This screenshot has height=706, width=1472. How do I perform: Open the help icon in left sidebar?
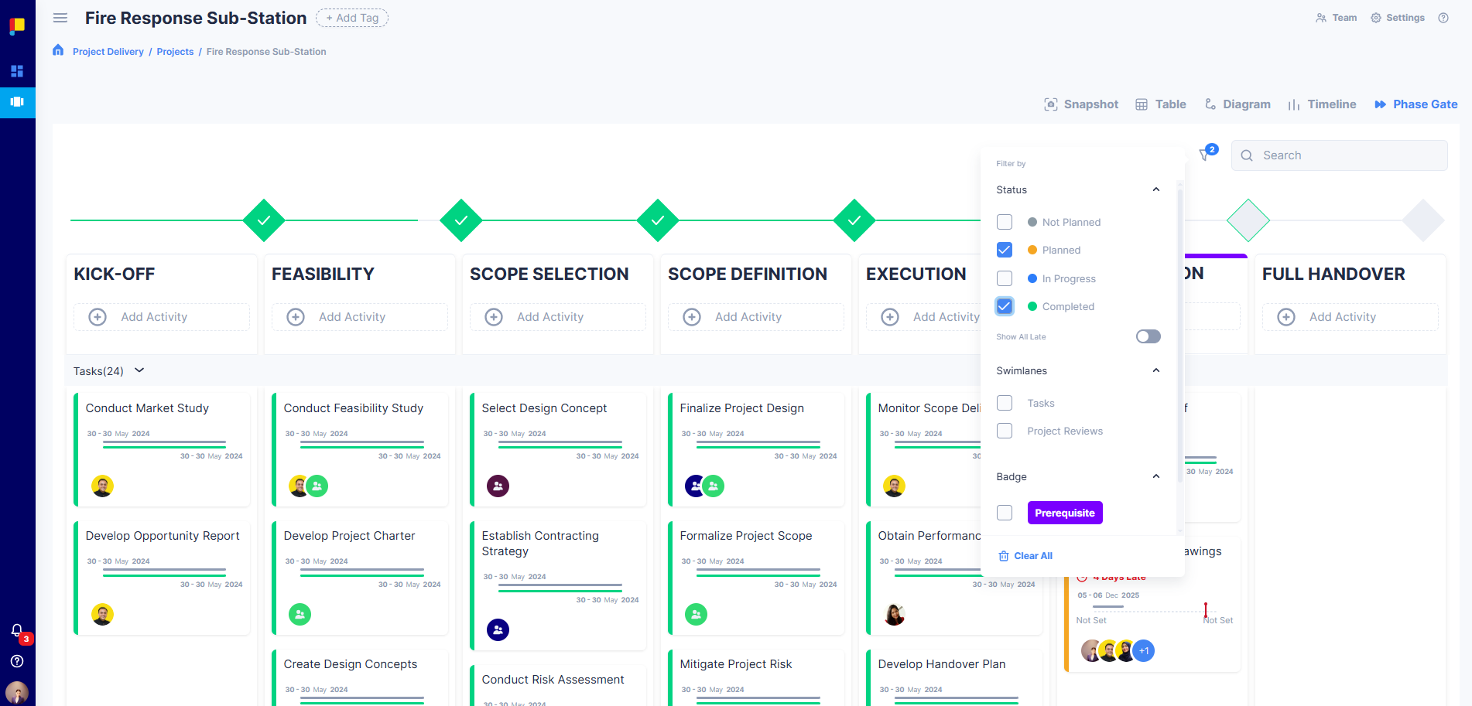17,661
